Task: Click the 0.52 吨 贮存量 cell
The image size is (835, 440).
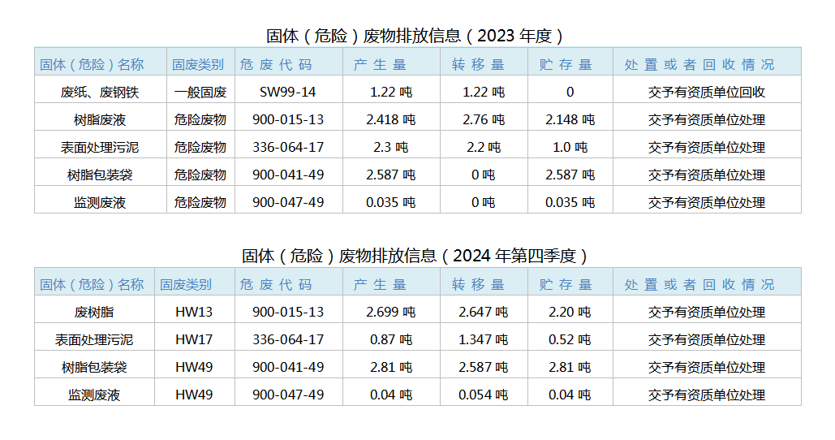Action: tap(570, 339)
